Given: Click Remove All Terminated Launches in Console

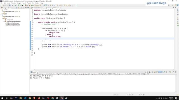Looking at the screenshot, I should pos(150,72).
